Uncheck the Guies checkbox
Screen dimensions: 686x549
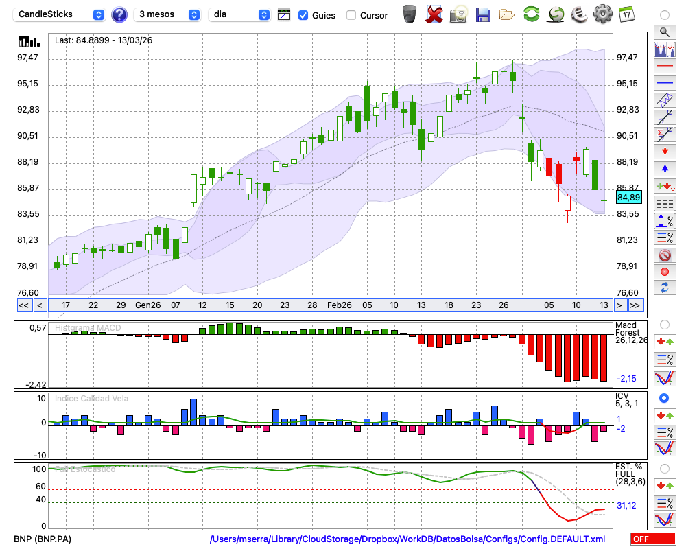click(x=303, y=15)
